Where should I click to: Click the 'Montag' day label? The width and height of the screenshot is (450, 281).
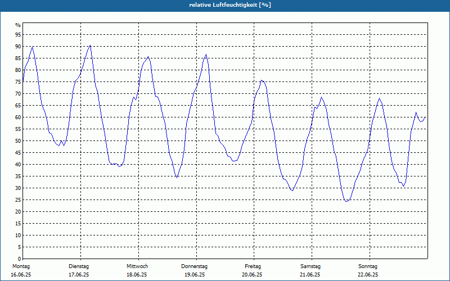(21, 266)
